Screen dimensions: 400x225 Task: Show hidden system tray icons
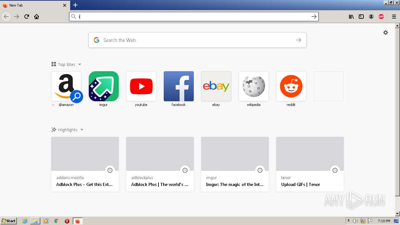click(x=348, y=221)
